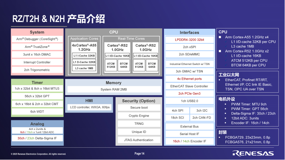Click '4x Ethernet ports' box
The width and height of the screenshot is (285, 160).
[189, 79]
